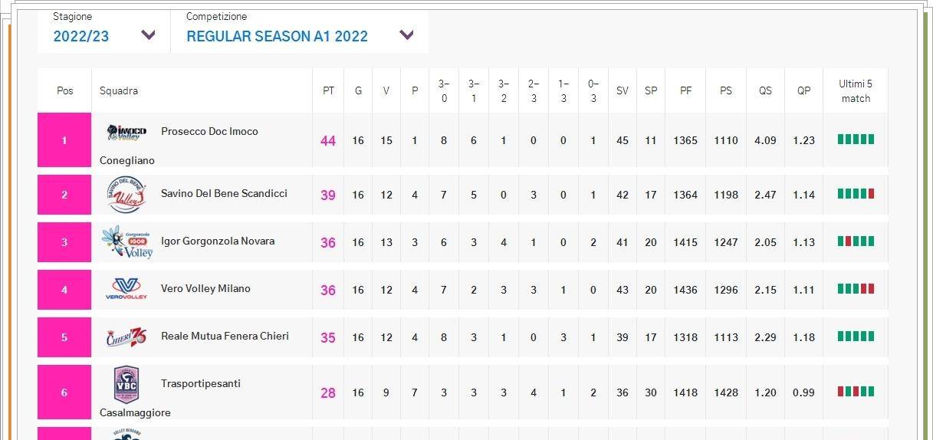Click Casalmaggiore's last five match indicators
This screenshot has height=440, width=933.
coord(856,392)
